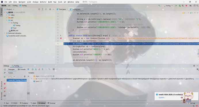Run with coverage icon in toolbar

point(183,5)
